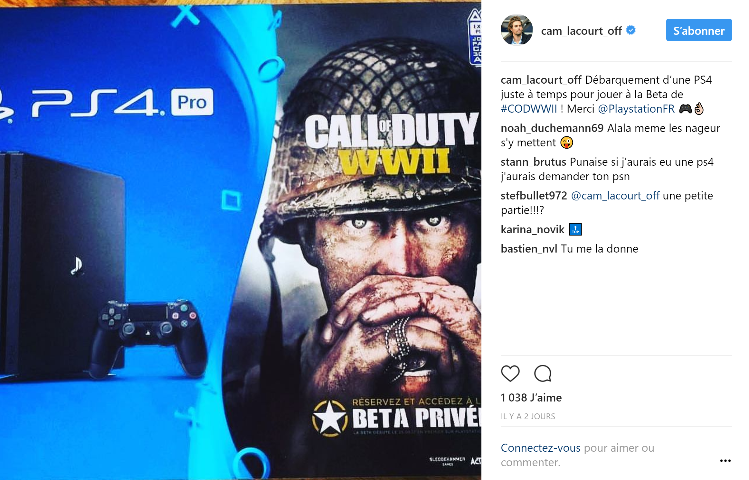This screenshot has width=749, height=480.
Task: Click the IL Y A 2 JOURS timestamp
Action: pyautogui.click(x=528, y=416)
